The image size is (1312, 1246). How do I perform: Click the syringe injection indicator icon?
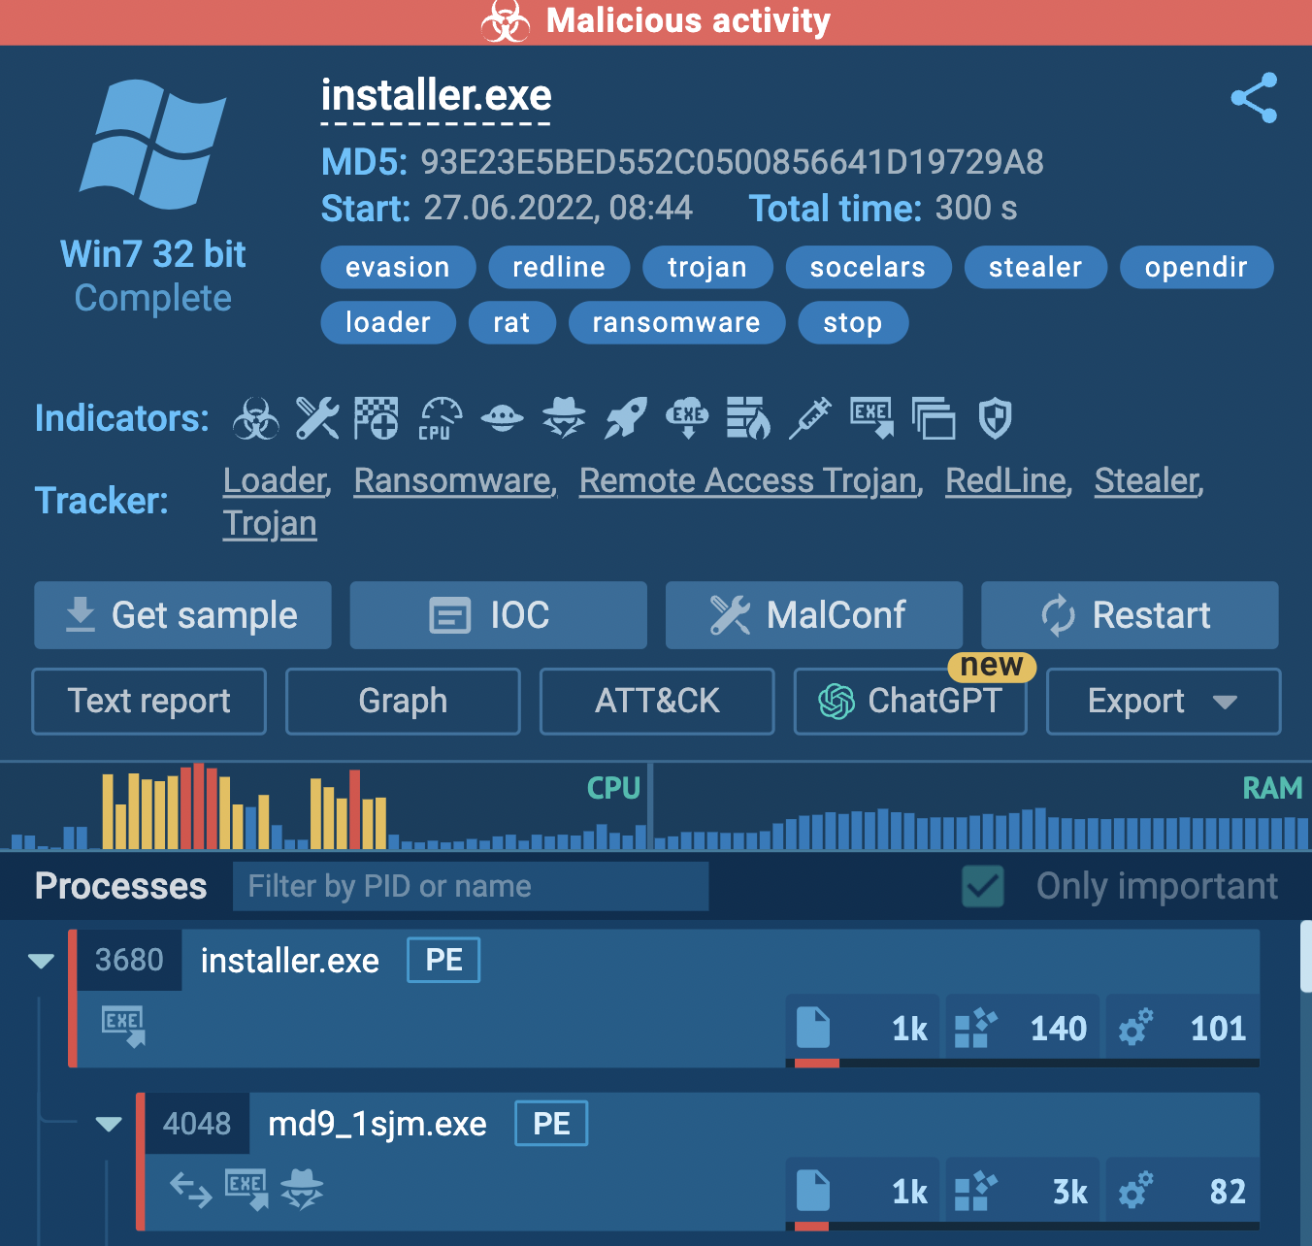click(810, 419)
